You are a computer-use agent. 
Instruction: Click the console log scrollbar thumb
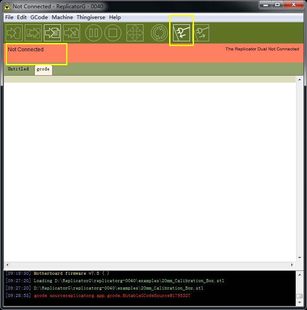click(x=300, y=296)
